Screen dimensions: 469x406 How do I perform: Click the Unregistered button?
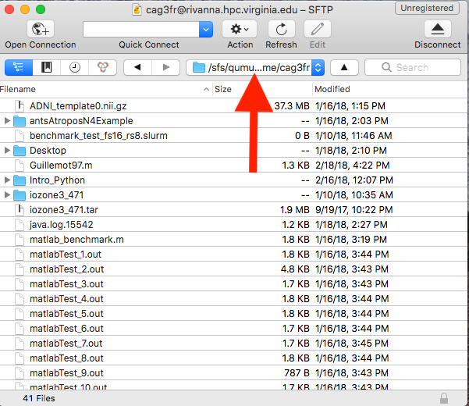coord(428,9)
